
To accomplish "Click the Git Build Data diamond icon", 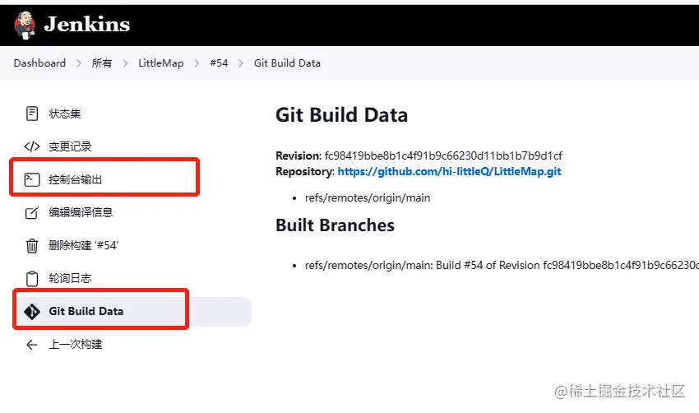I will (x=32, y=312).
